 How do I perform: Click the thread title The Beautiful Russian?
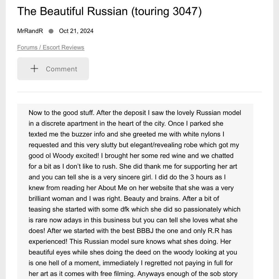(72, 11)
